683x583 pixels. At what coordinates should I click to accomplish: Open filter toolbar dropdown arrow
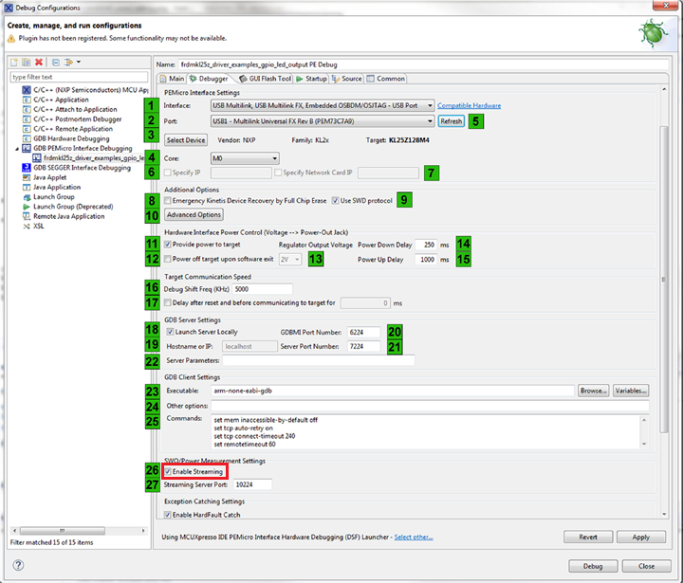pyautogui.click(x=79, y=63)
